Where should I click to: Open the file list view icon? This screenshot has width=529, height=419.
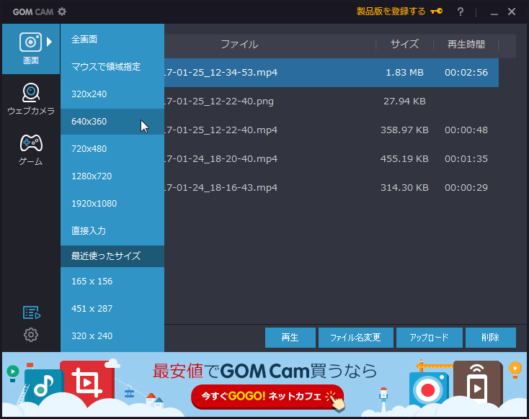click(32, 312)
